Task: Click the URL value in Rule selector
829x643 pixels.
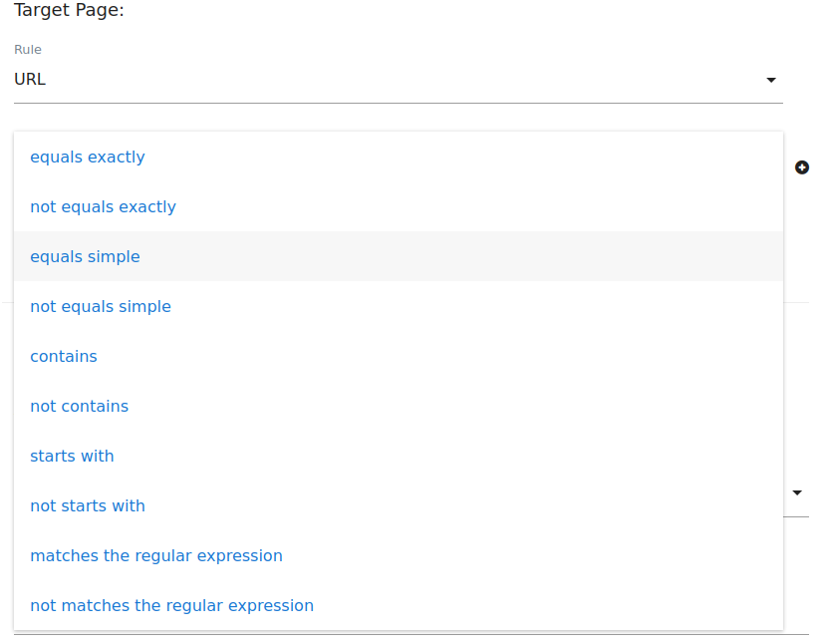Action: pos(30,80)
